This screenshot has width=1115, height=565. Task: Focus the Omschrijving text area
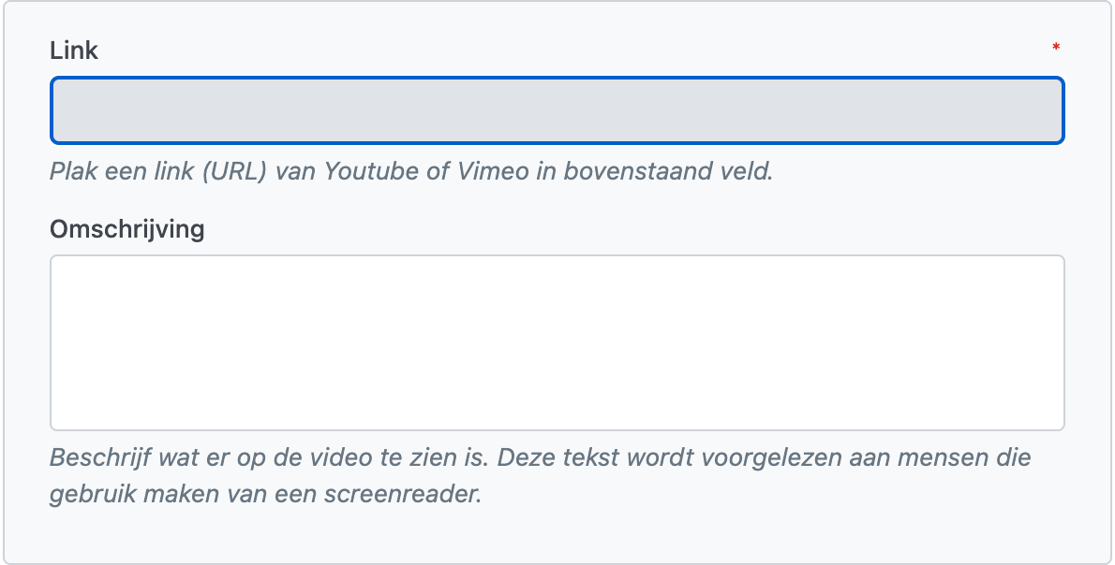pos(557,342)
